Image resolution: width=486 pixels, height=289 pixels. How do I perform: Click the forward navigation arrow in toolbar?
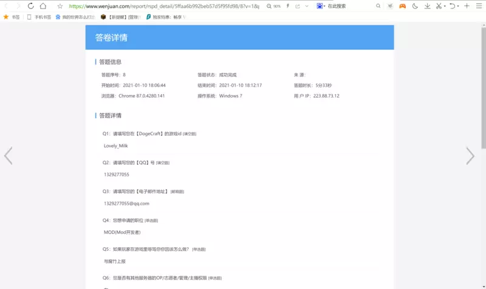coord(18,6)
